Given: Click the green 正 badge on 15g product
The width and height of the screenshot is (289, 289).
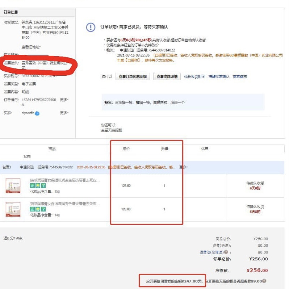Looking at the screenshot, I should (33, 185).
